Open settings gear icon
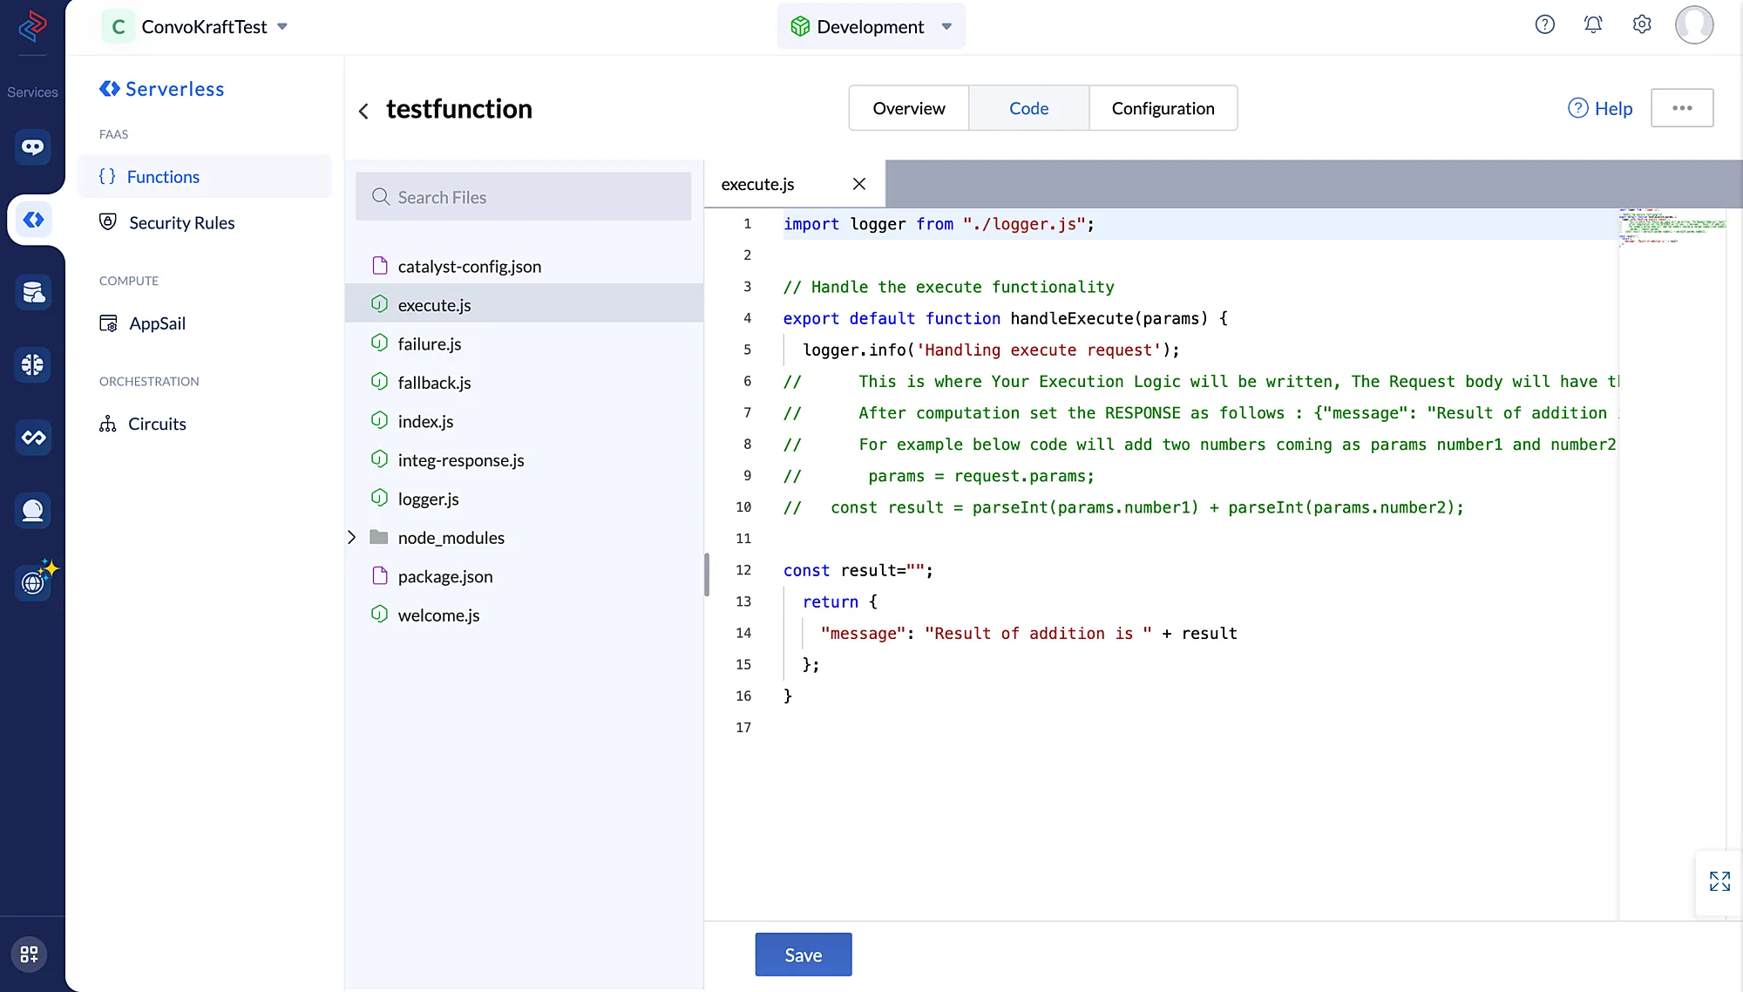This screenshot has width=1743, height=992. click(x=1642, y=24)
